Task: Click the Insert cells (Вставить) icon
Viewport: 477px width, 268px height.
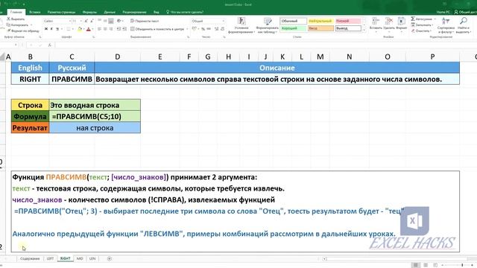Action: coord(376,21)
